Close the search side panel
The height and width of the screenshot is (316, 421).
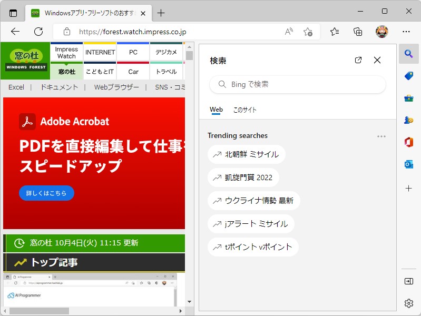(x=377, y=60)
